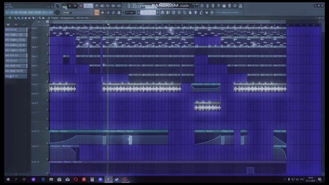Click the playhead marker on the timeline

(108, 25)
